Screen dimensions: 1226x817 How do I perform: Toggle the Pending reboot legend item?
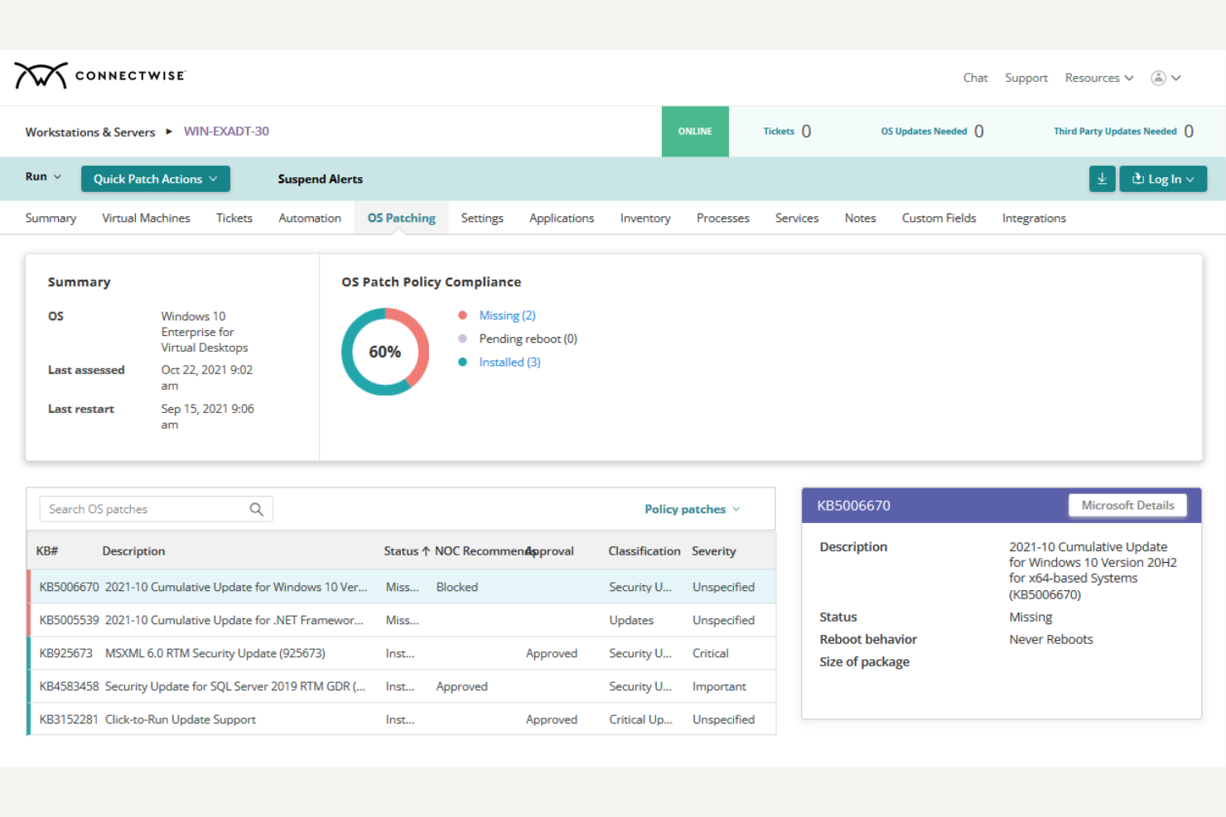[x=528, y=339]
